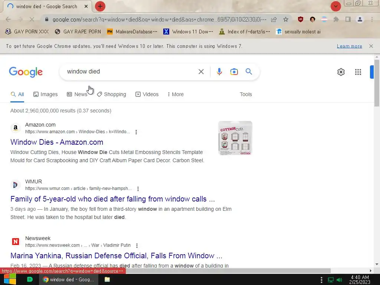380x285 pixels.
Task: Expand the More search categories menu
Action: click(176, 94)
